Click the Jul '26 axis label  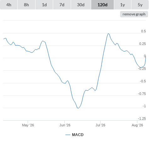pyautogui.click(x=100, y=125)
